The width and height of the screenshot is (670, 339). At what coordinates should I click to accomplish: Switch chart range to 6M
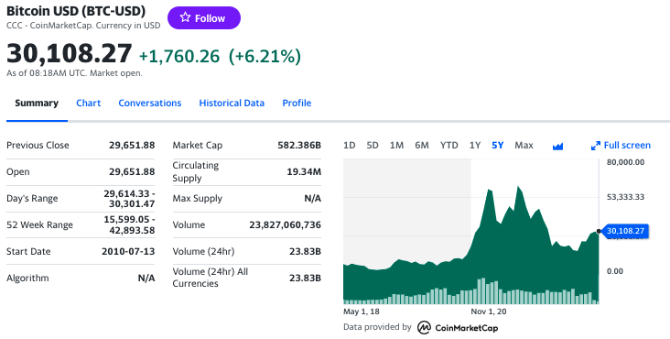click(421, 146)
